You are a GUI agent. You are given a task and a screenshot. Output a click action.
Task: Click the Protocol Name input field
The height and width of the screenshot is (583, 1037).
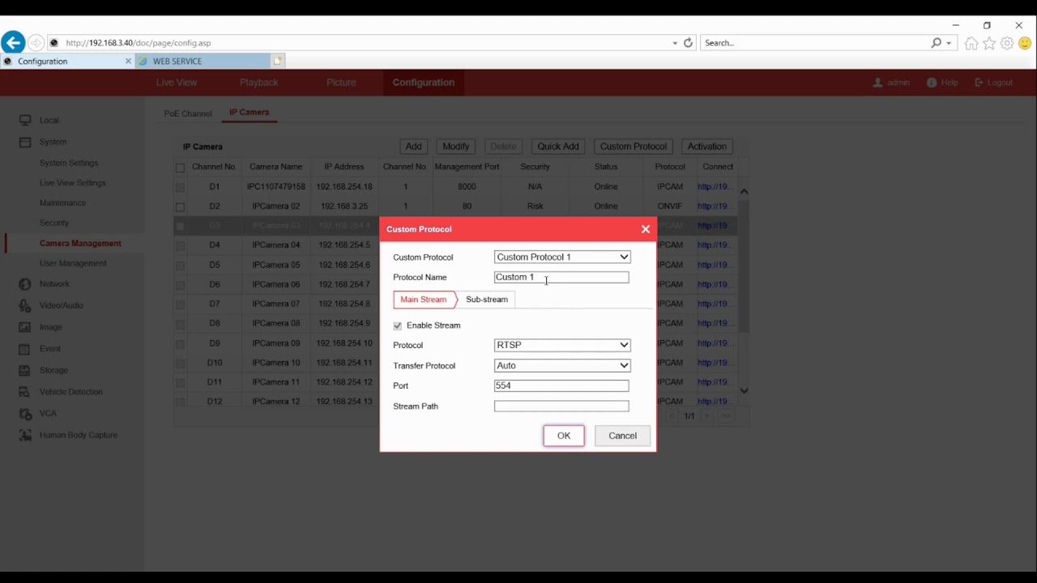pos(561,277)
